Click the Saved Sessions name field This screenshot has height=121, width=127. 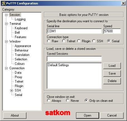pos(74,59)
